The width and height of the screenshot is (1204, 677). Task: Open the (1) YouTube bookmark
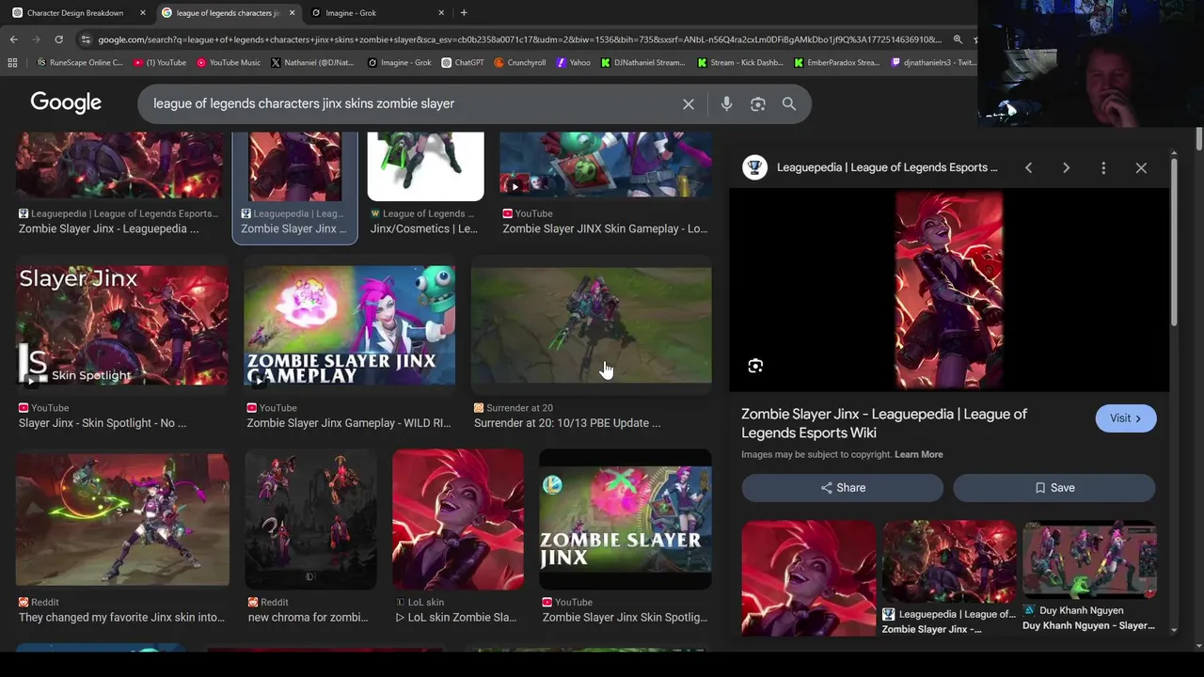click(x=159, y=62)
